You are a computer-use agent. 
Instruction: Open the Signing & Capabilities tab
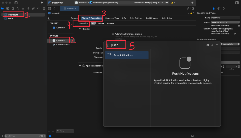pyautogui.click(x=91, y=18)
